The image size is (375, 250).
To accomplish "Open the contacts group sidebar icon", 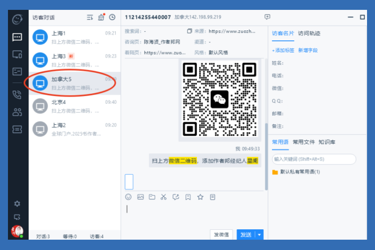I will pyautogui.click(x=17, y=112).
